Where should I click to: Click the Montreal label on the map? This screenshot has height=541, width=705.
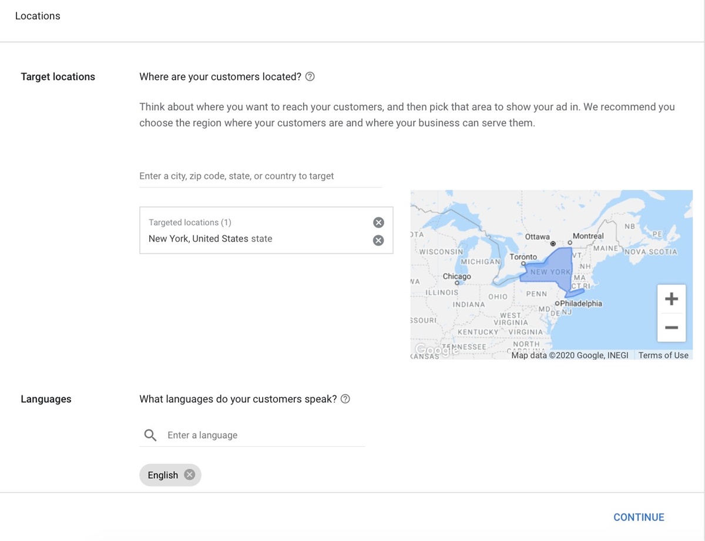(x=587, y=236)
